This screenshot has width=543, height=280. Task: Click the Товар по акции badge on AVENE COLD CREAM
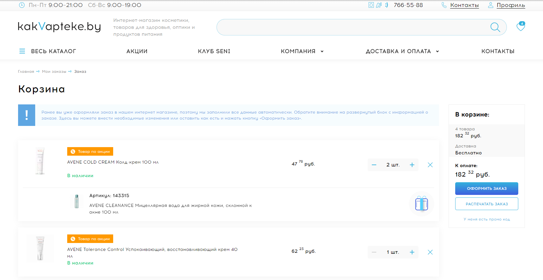[x=90, y=152]
